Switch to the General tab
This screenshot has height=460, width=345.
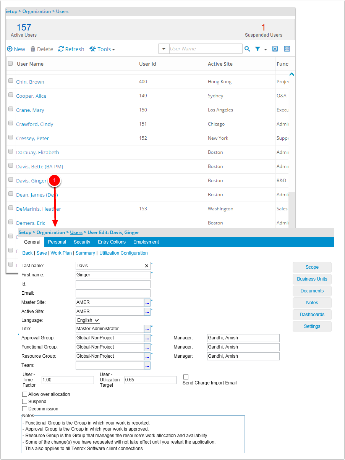tap(32, 242)
